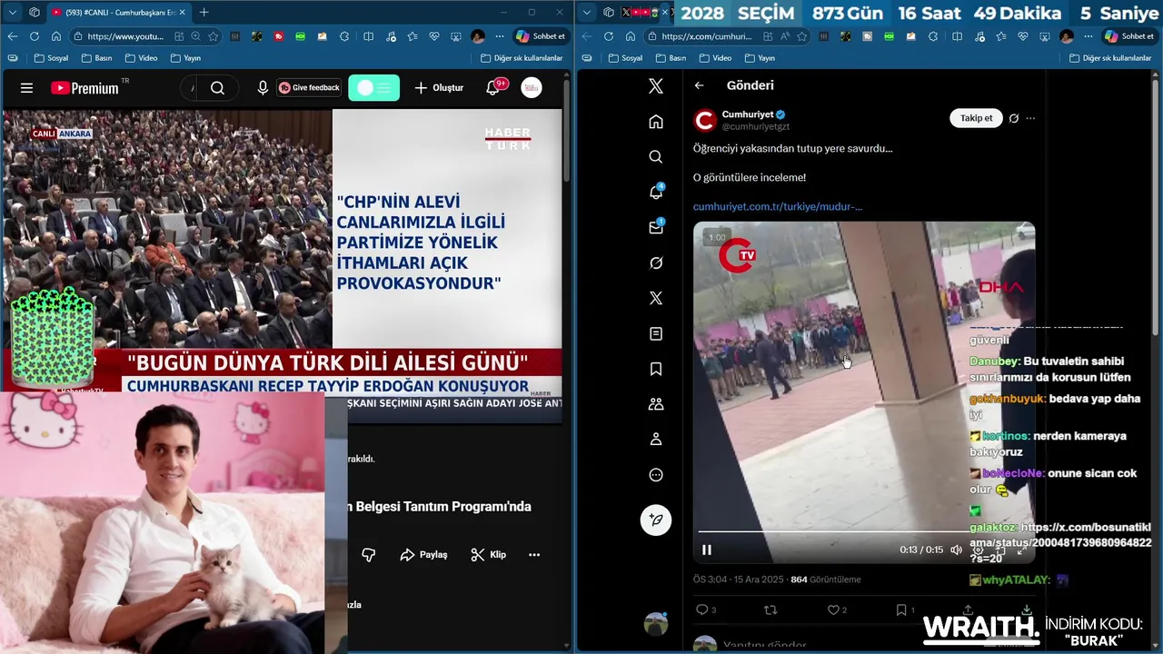Screen dimensions: 1163x654
Task: Click the YouTube search magnifier button
Action: 217,88
